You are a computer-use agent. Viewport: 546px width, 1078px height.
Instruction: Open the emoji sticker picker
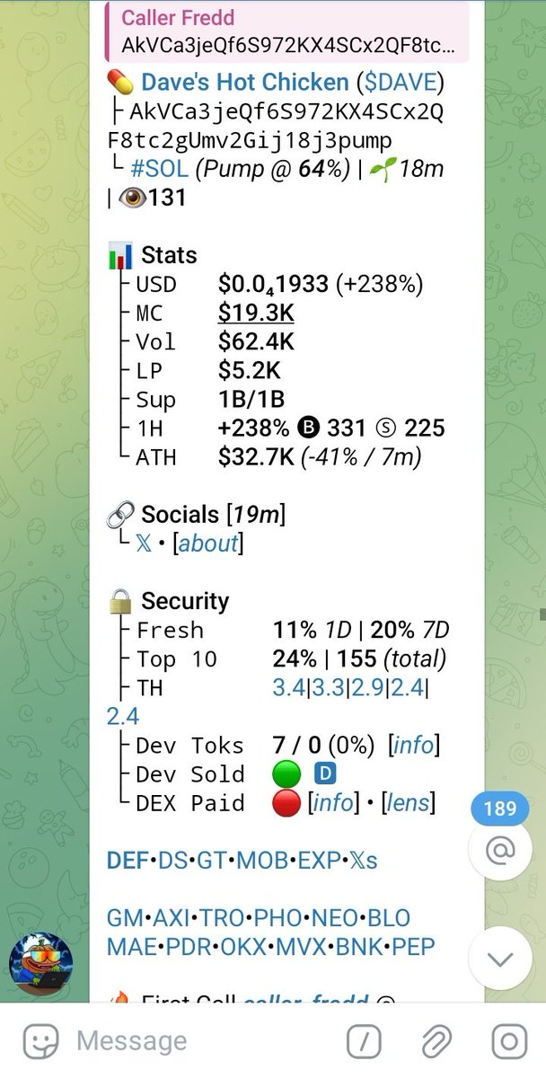coord(41,1042)
